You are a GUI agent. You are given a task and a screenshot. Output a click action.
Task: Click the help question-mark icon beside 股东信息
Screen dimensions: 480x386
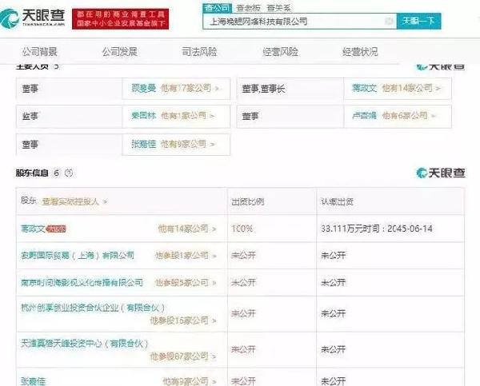click(x=69, y=173)
